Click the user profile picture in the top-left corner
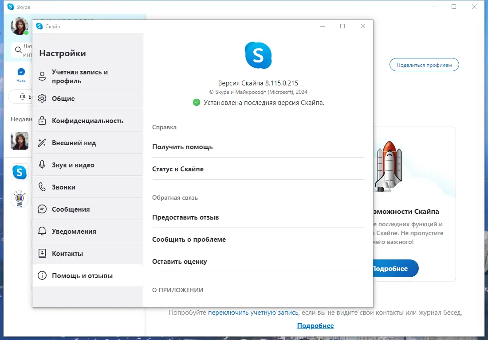This screenshot has height=340, width=488. click(x=19, y=26)
